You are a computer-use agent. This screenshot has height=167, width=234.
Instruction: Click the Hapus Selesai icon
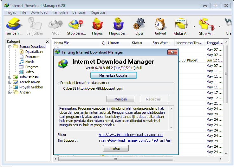[118, 24]
